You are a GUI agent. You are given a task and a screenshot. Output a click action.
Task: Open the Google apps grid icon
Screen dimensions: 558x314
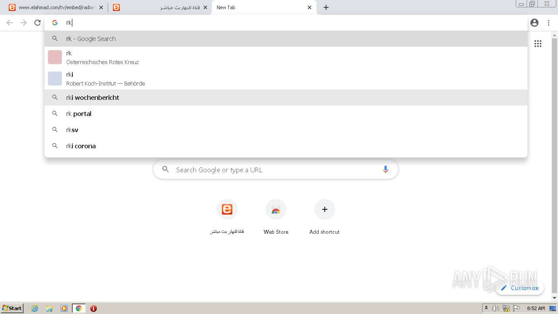[x=538, y=44]
